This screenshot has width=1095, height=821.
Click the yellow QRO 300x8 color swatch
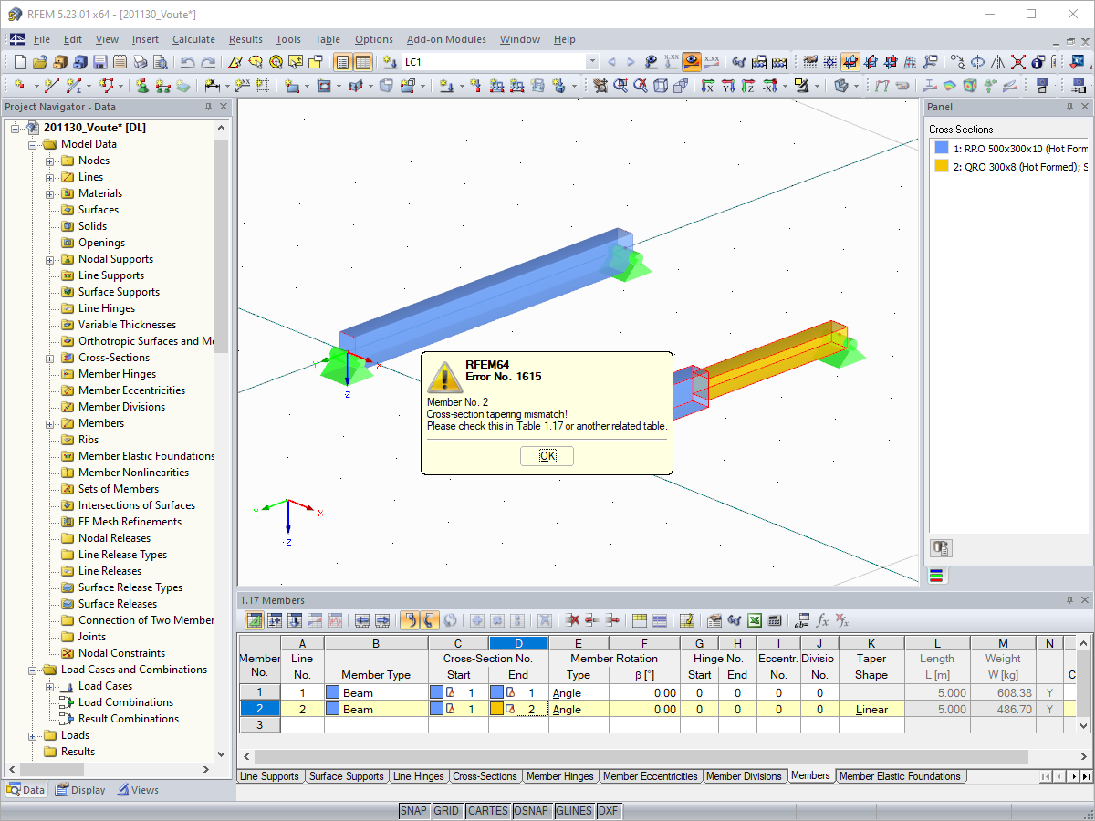tap(941, 166)
